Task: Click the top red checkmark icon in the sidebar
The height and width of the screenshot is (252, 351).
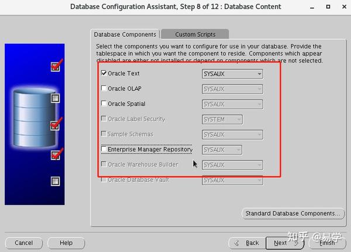Action: click(x=57, y=65)
